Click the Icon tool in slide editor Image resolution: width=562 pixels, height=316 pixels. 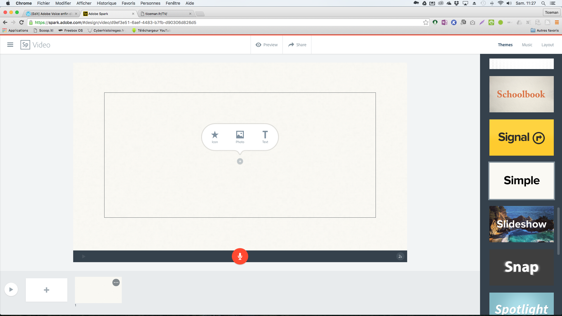[215, 135]
